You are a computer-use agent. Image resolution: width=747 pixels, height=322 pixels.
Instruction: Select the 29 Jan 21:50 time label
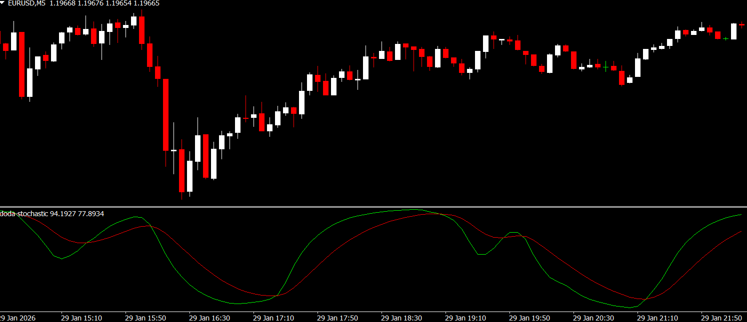tap(721, 318)
